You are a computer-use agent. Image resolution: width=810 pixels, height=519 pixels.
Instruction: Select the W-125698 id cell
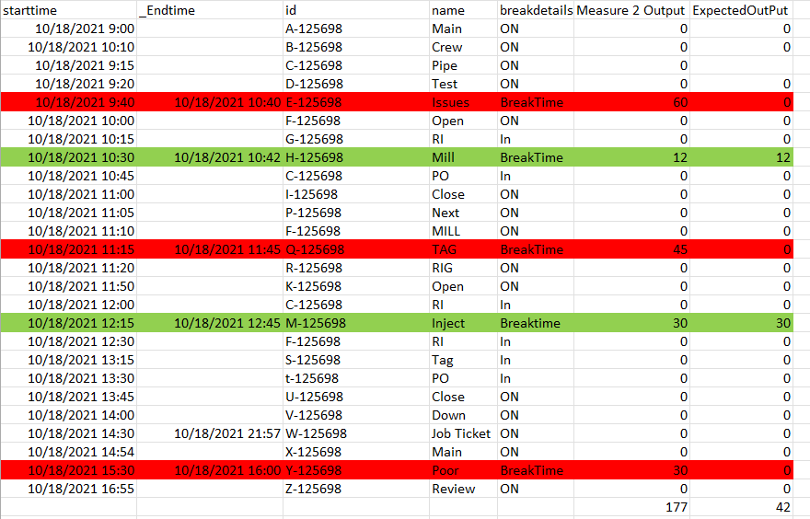[x=356, y=433]
